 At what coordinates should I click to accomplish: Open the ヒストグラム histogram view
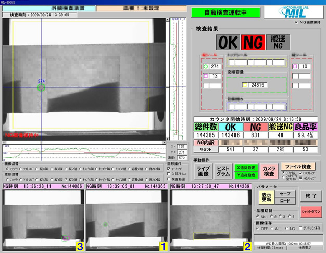click(x=223, y=171)
